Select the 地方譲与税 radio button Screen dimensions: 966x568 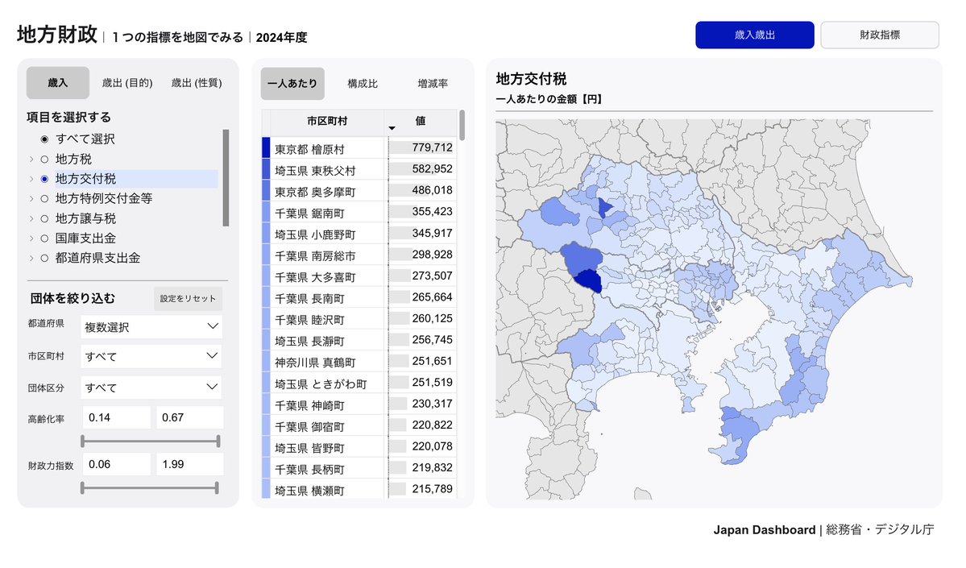(x=44, y=218)
